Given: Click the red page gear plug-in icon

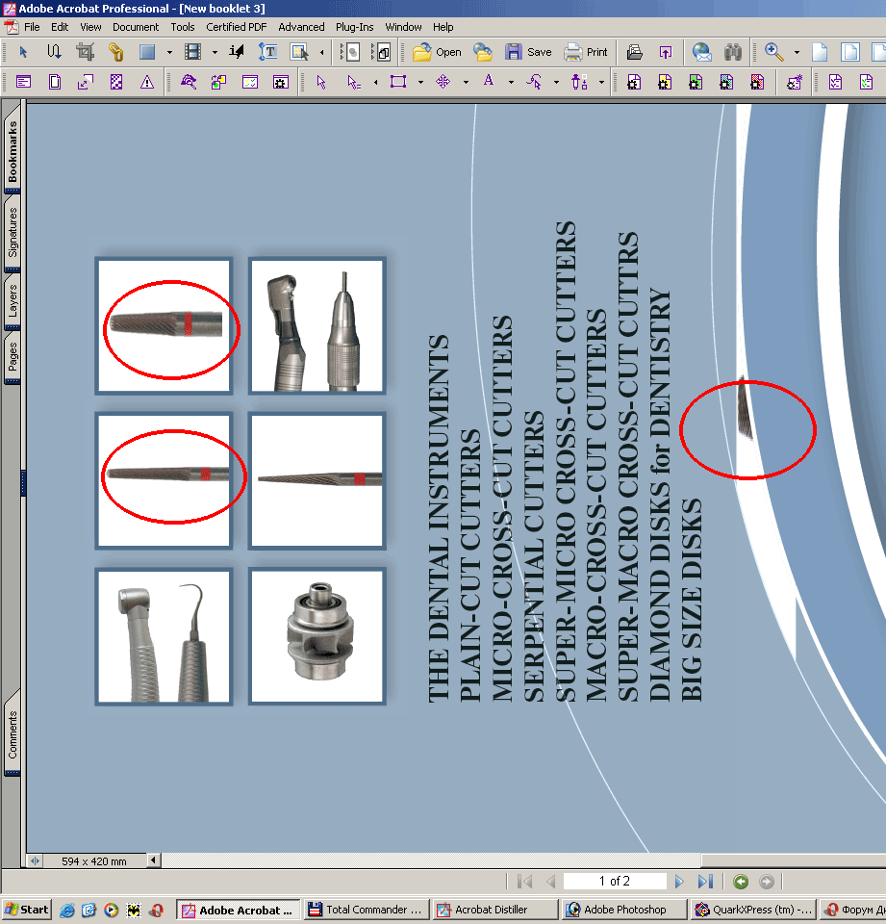Looking at the screenshot, I should [757, 82].
